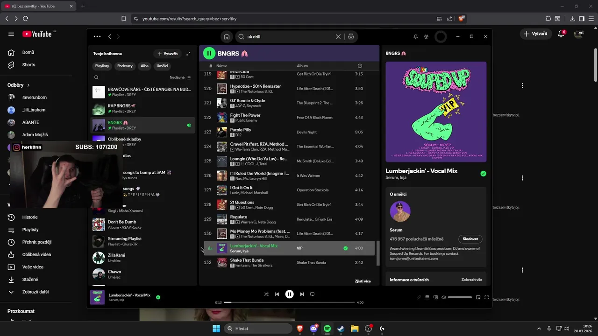Image resolution: width=598 pixels, height=336 pixels.
Task: Open Spotify from the Windows taskbar
Action: tap(327, 329)
